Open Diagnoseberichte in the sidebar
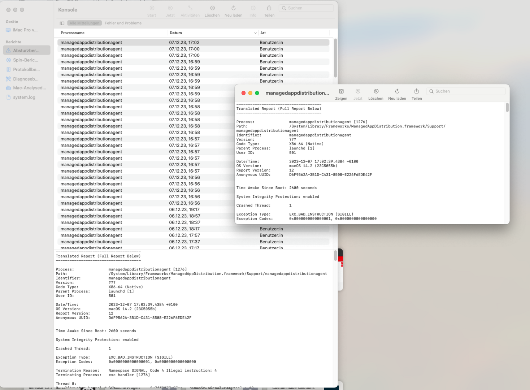The height and width of the screenshot is (390, 530). point(25,79)
